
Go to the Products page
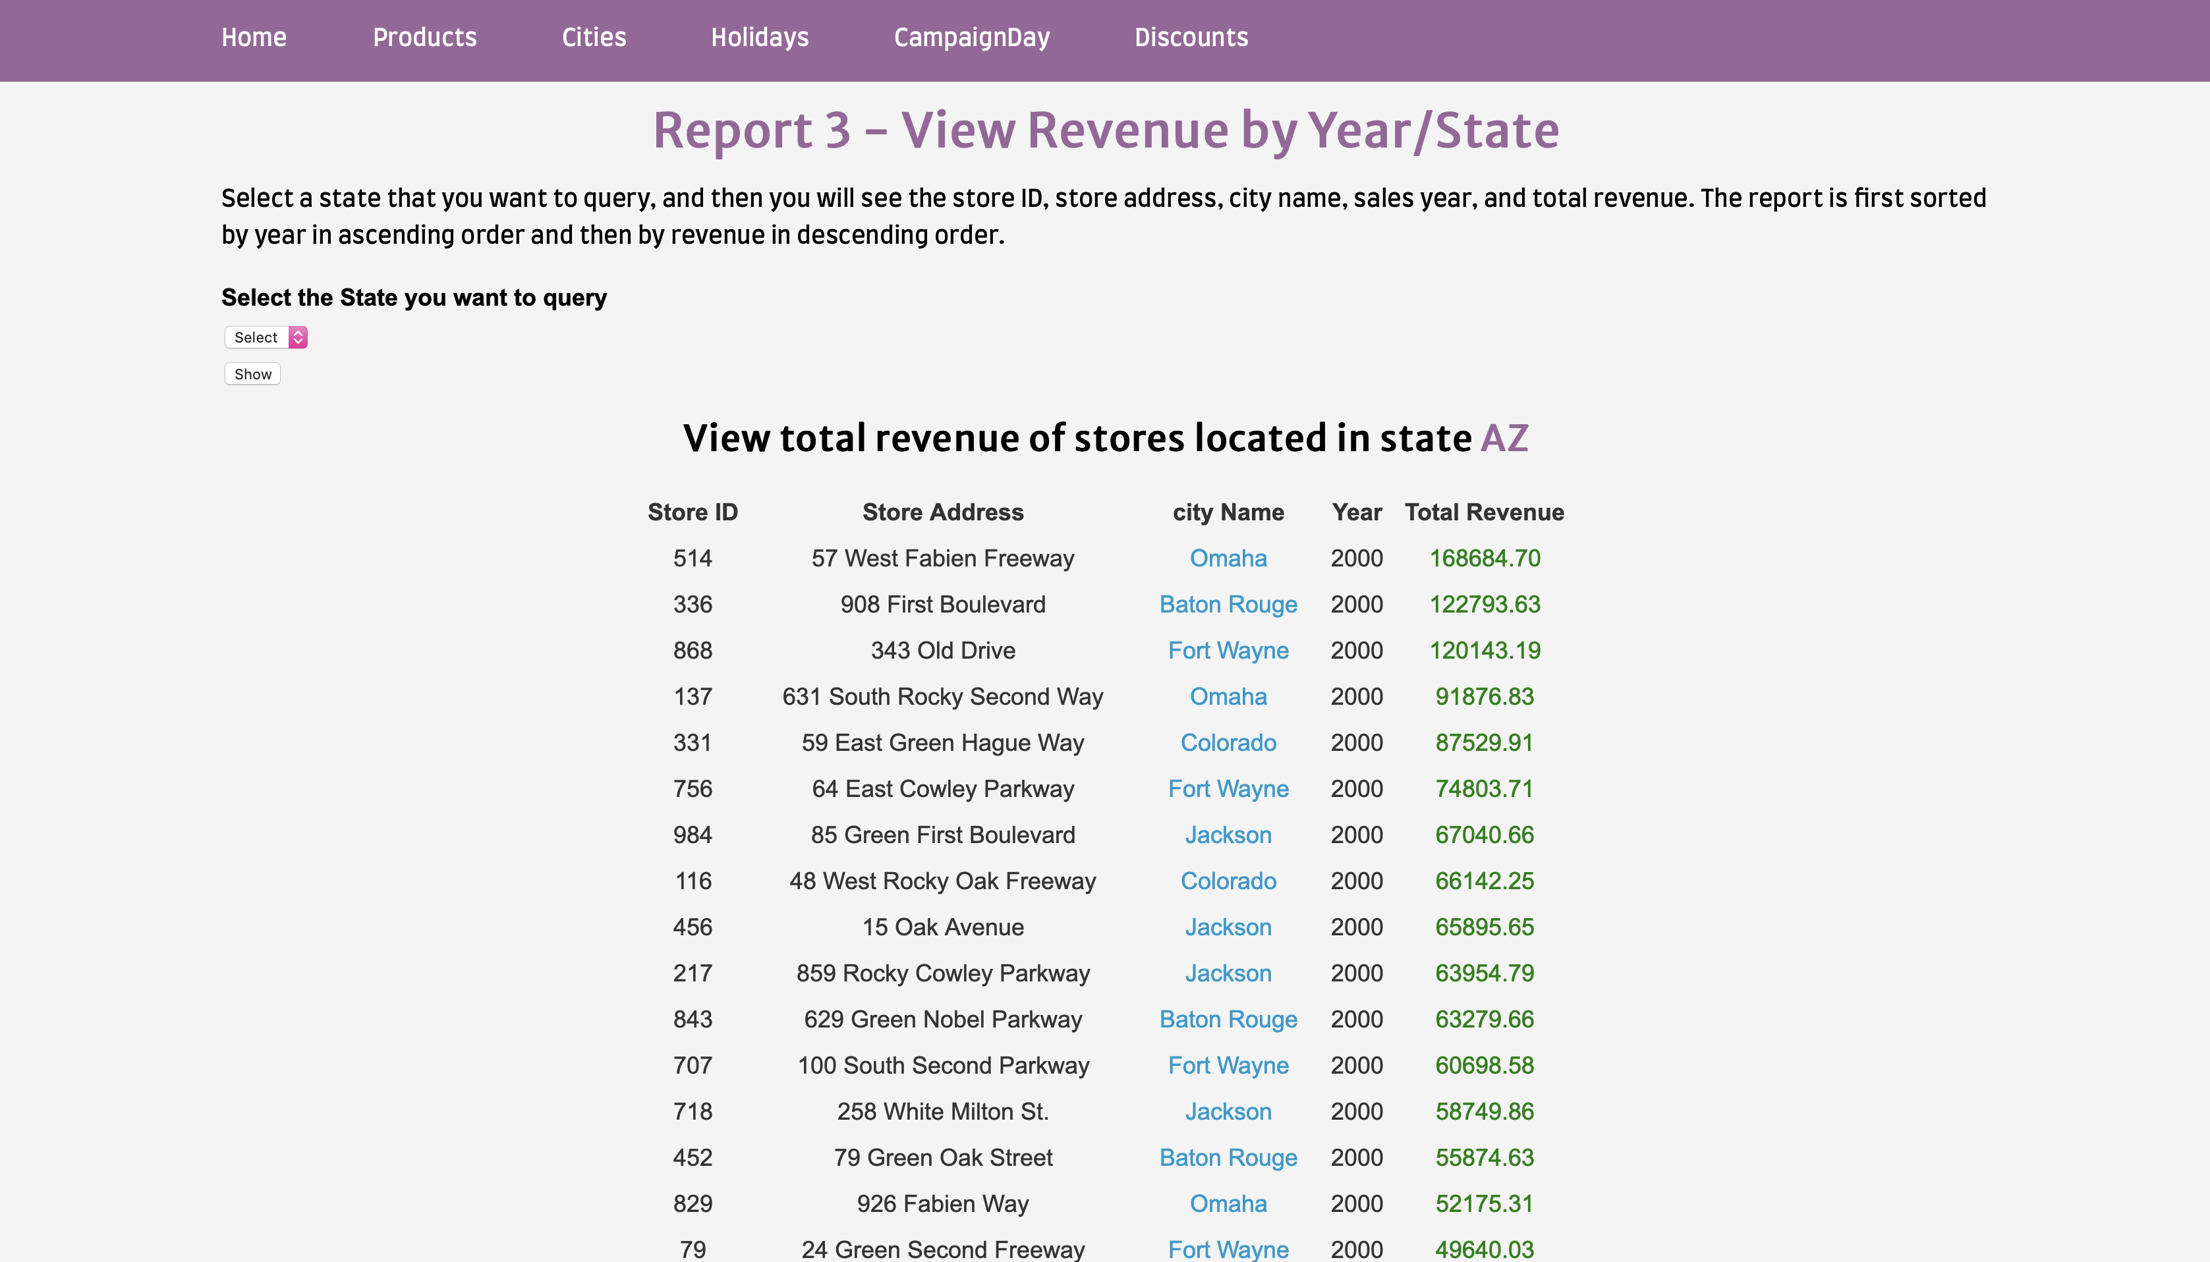[x=424, y=38]
